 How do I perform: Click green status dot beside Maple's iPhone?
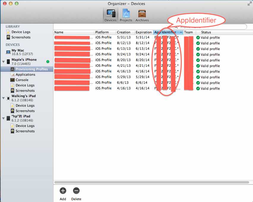click(48, 62)
